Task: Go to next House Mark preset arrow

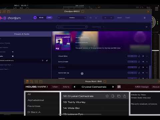Action: coord(113,87)
